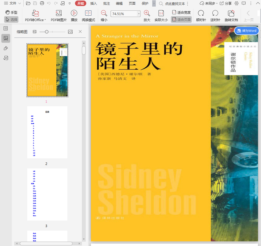Click the thumbnail panel scroll up arrow
This screenshot has width=261, height=246.
84,43
